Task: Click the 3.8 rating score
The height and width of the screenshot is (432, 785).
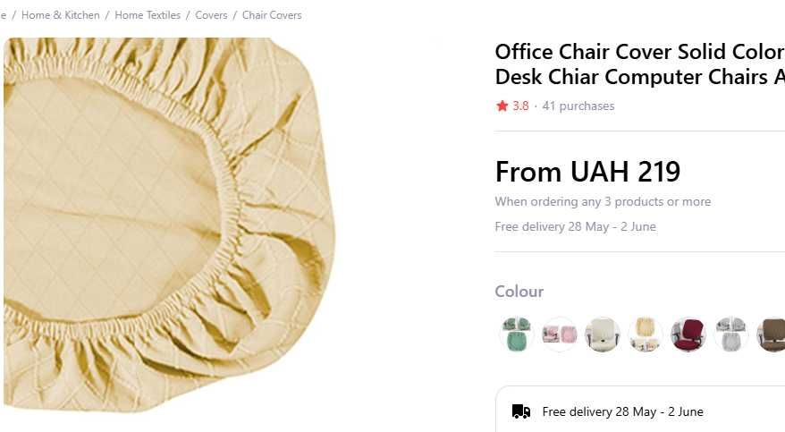Action: coord(520,106)
